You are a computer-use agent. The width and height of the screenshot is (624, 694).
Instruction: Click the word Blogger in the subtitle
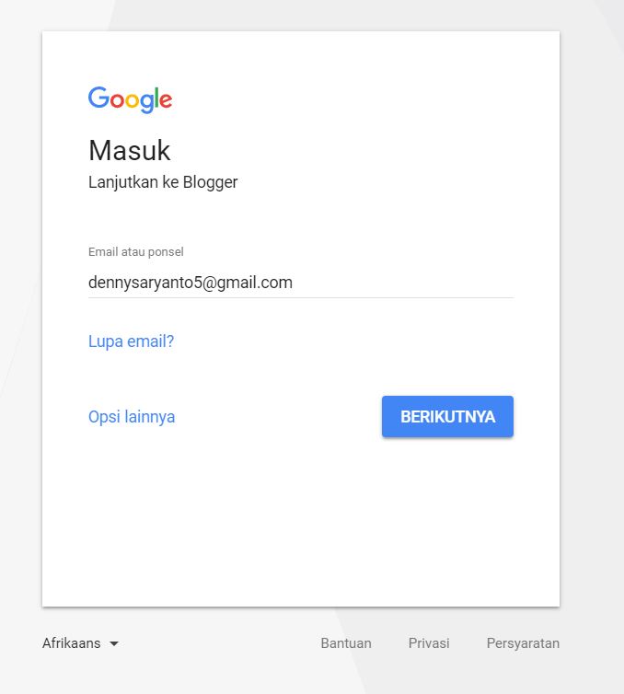[210, 182]
